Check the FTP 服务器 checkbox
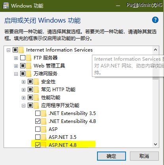The height and width of the screenshot is (165, 164). click(23, 58)
